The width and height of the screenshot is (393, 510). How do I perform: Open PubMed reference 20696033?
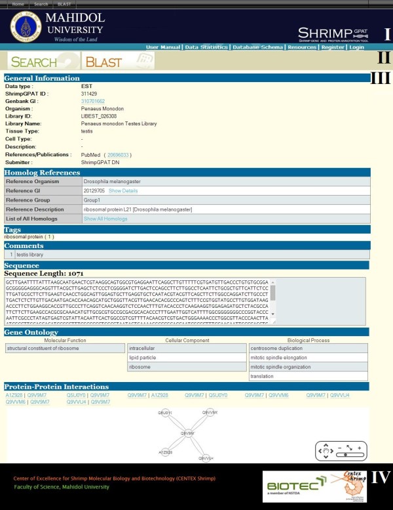118,155
